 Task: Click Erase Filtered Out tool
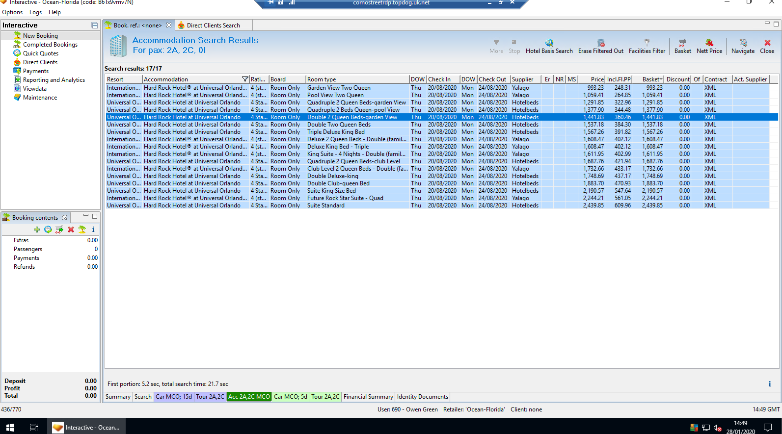pyautogui.click(x=600, y=46)
